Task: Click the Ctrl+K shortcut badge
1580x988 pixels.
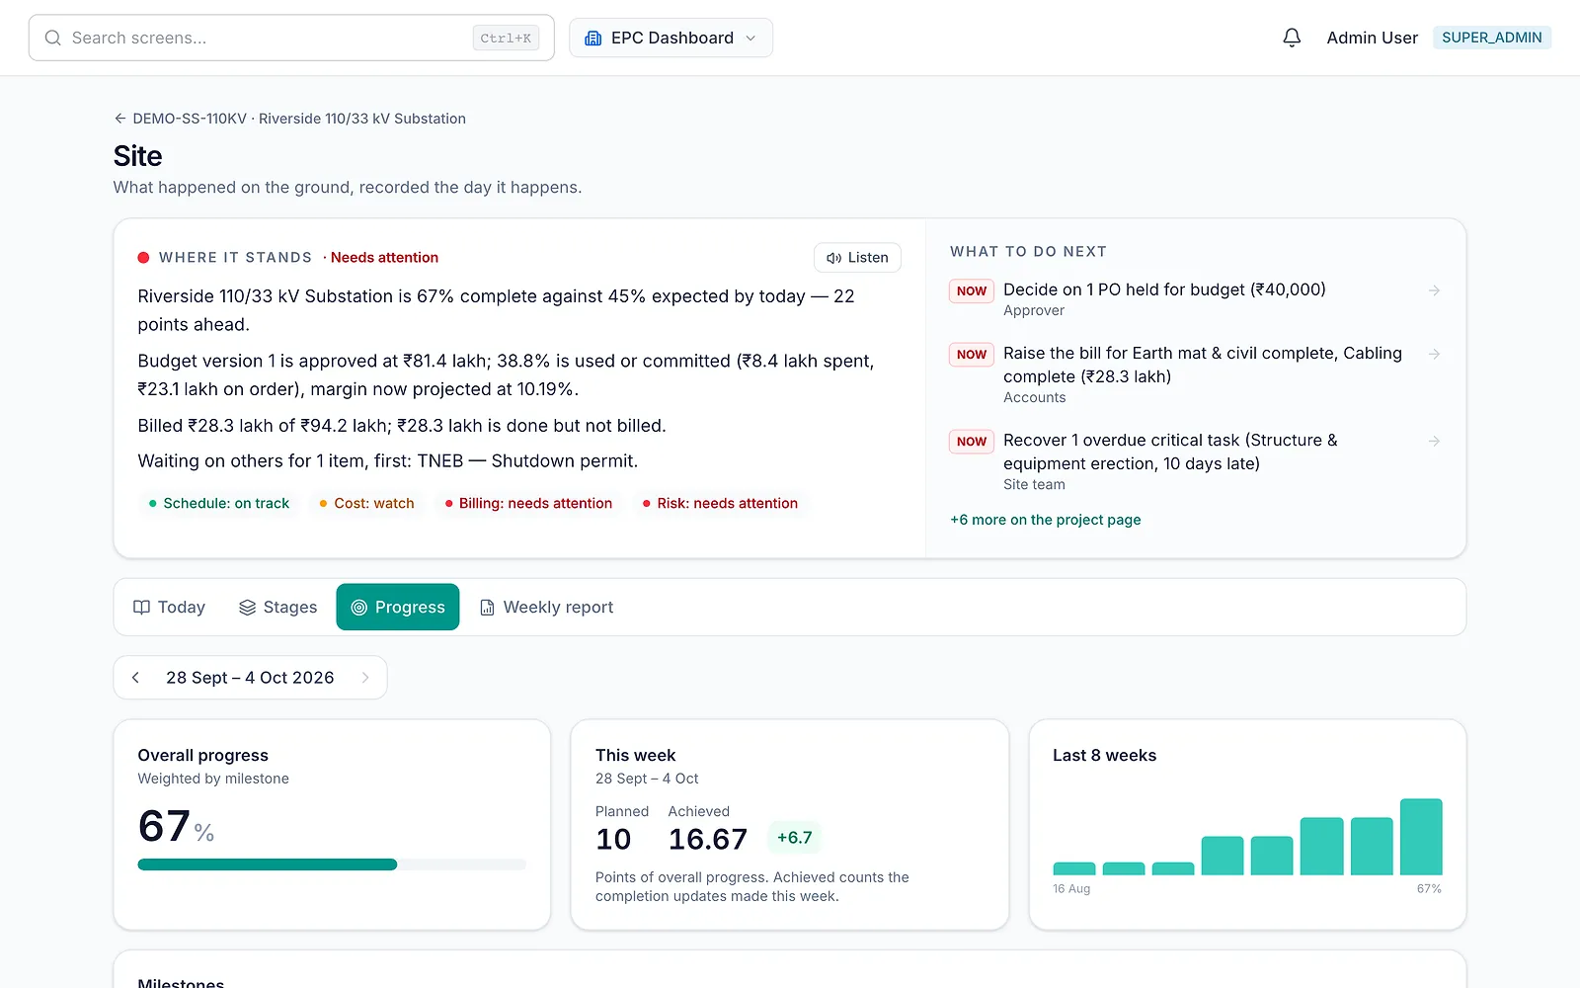Action: point(506,39)
